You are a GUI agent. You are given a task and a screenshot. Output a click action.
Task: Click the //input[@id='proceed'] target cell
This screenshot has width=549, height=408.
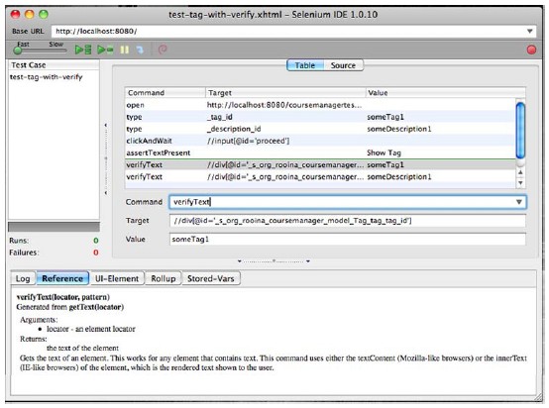tap(249, 141)
